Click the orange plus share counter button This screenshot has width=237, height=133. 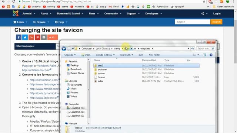click(x=53, y=37)
